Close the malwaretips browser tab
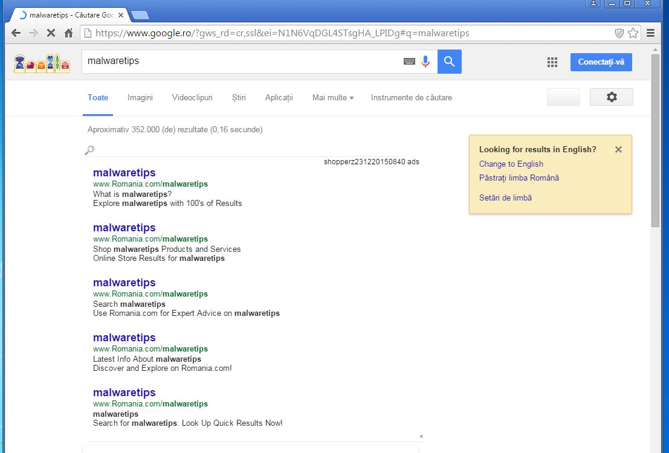 tap(121, 15)
